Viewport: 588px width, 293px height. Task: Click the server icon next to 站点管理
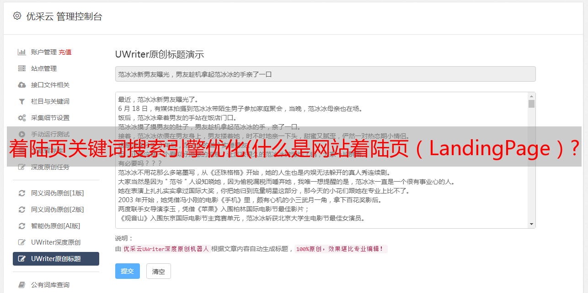click(x=21, y=68)
